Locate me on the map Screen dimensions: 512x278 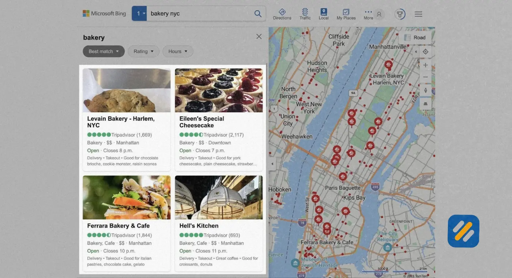coord(425,52)
